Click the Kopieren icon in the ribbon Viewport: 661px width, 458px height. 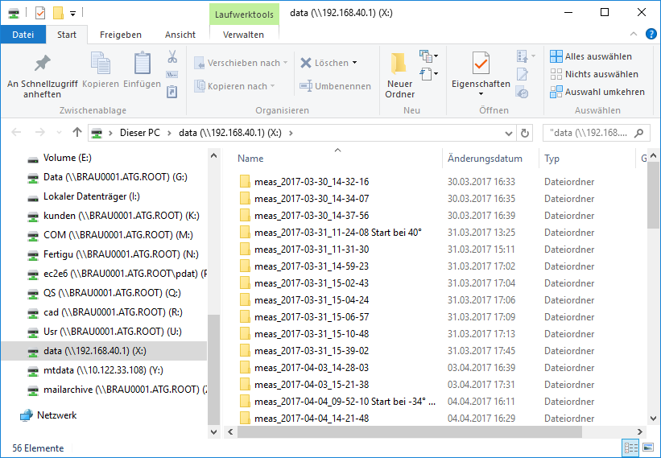pos(101,64)
